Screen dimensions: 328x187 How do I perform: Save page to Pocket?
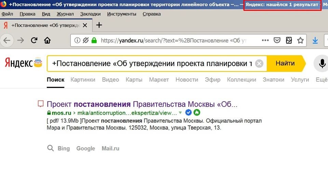pos(277,40)
